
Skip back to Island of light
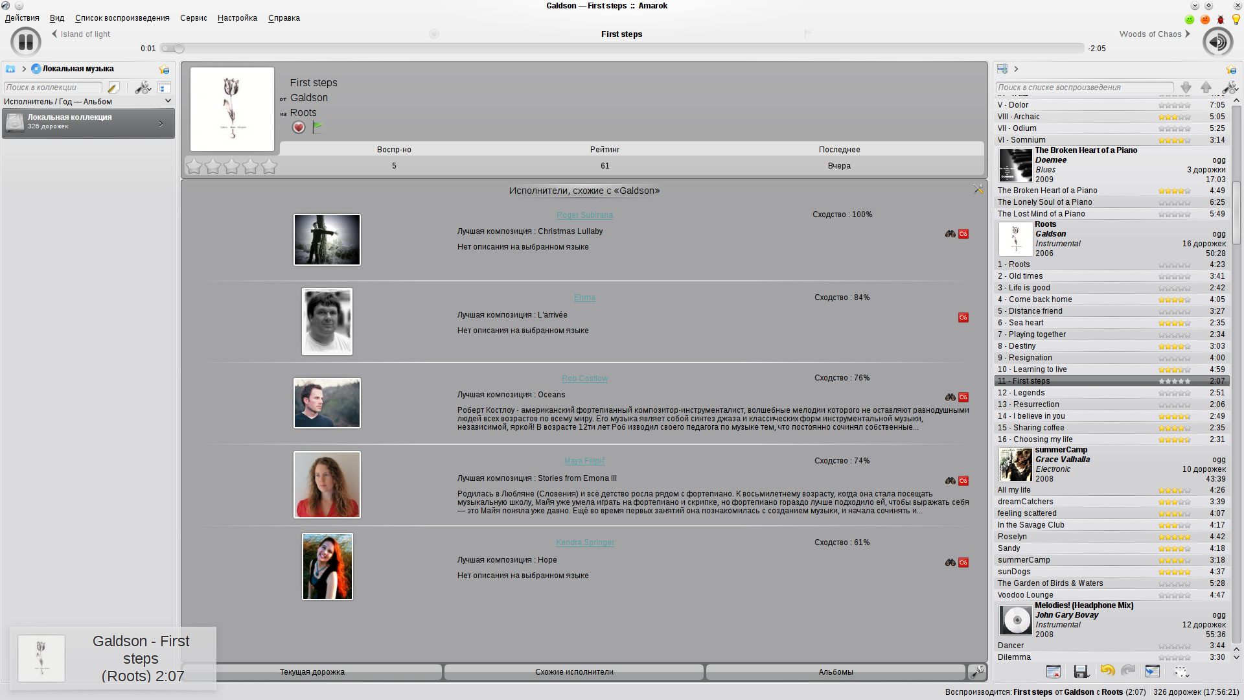point(81,34)
